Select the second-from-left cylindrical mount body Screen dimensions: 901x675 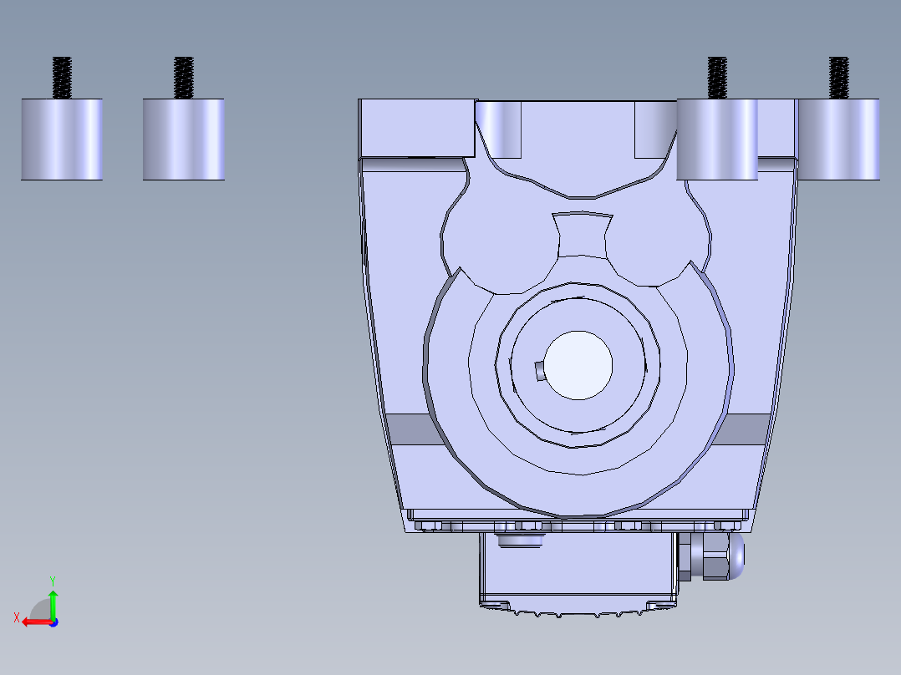(x=184, y=140)
